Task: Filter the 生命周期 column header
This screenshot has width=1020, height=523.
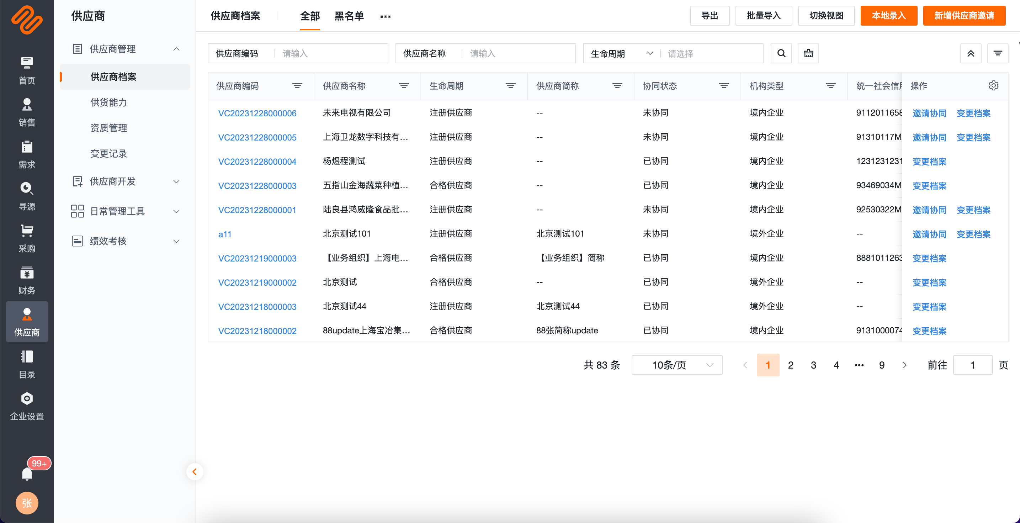Action: 510,86
